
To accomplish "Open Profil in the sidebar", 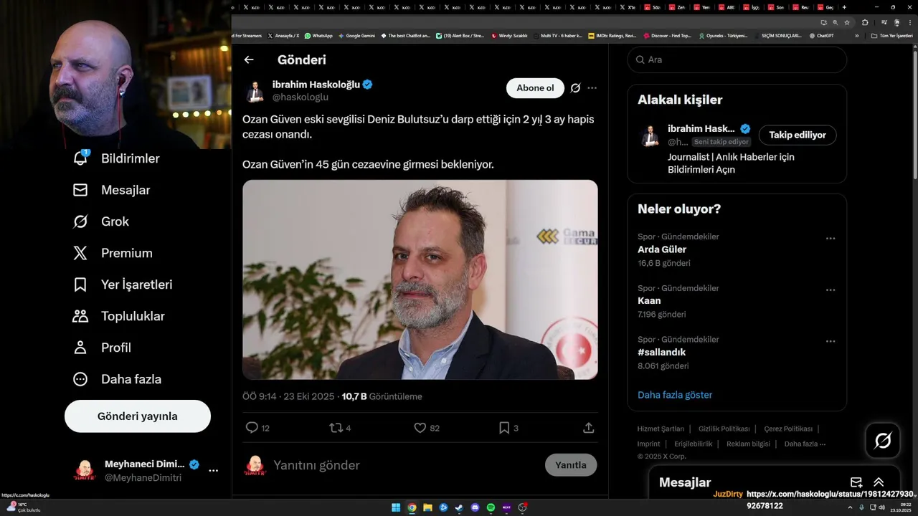I will point(102,348).
